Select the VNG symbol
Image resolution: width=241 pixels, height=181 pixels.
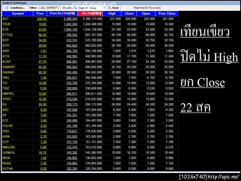(6, 78)
